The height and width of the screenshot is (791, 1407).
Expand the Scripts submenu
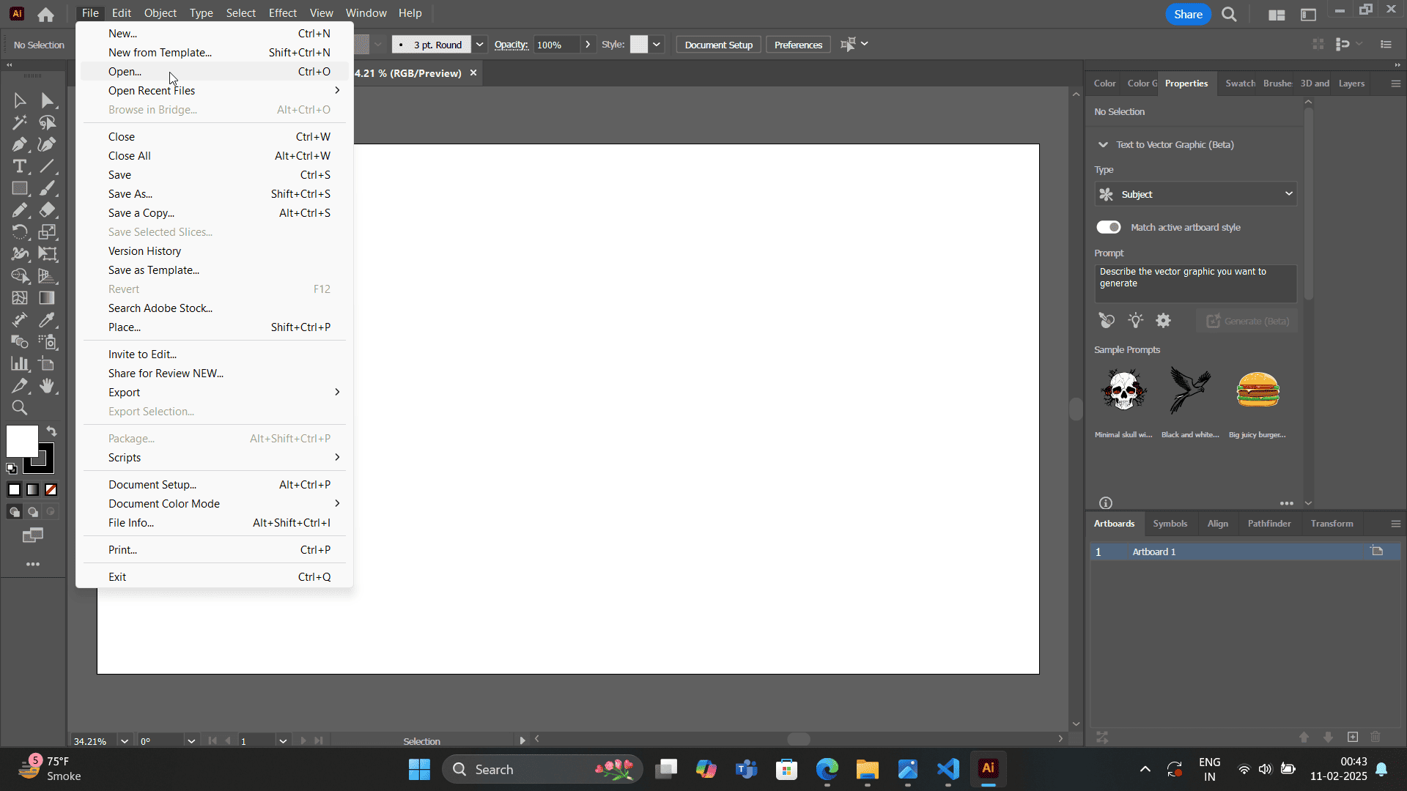pos(214,458)
